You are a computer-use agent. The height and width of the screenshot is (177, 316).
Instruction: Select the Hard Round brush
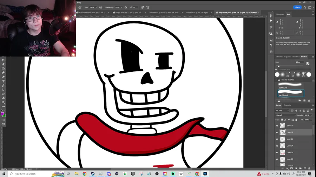[x=291, y=93]
